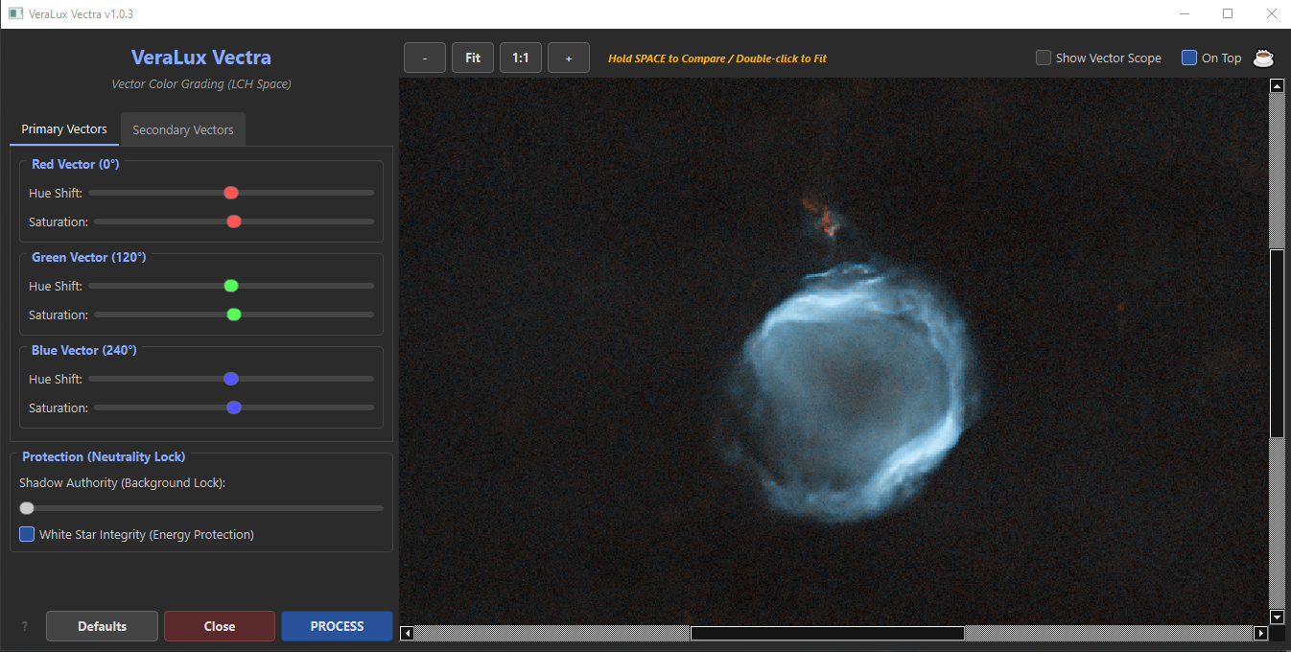Click the vertical scrollbar down arrow
1291x652 pixels.
(x=1277, y=617)
